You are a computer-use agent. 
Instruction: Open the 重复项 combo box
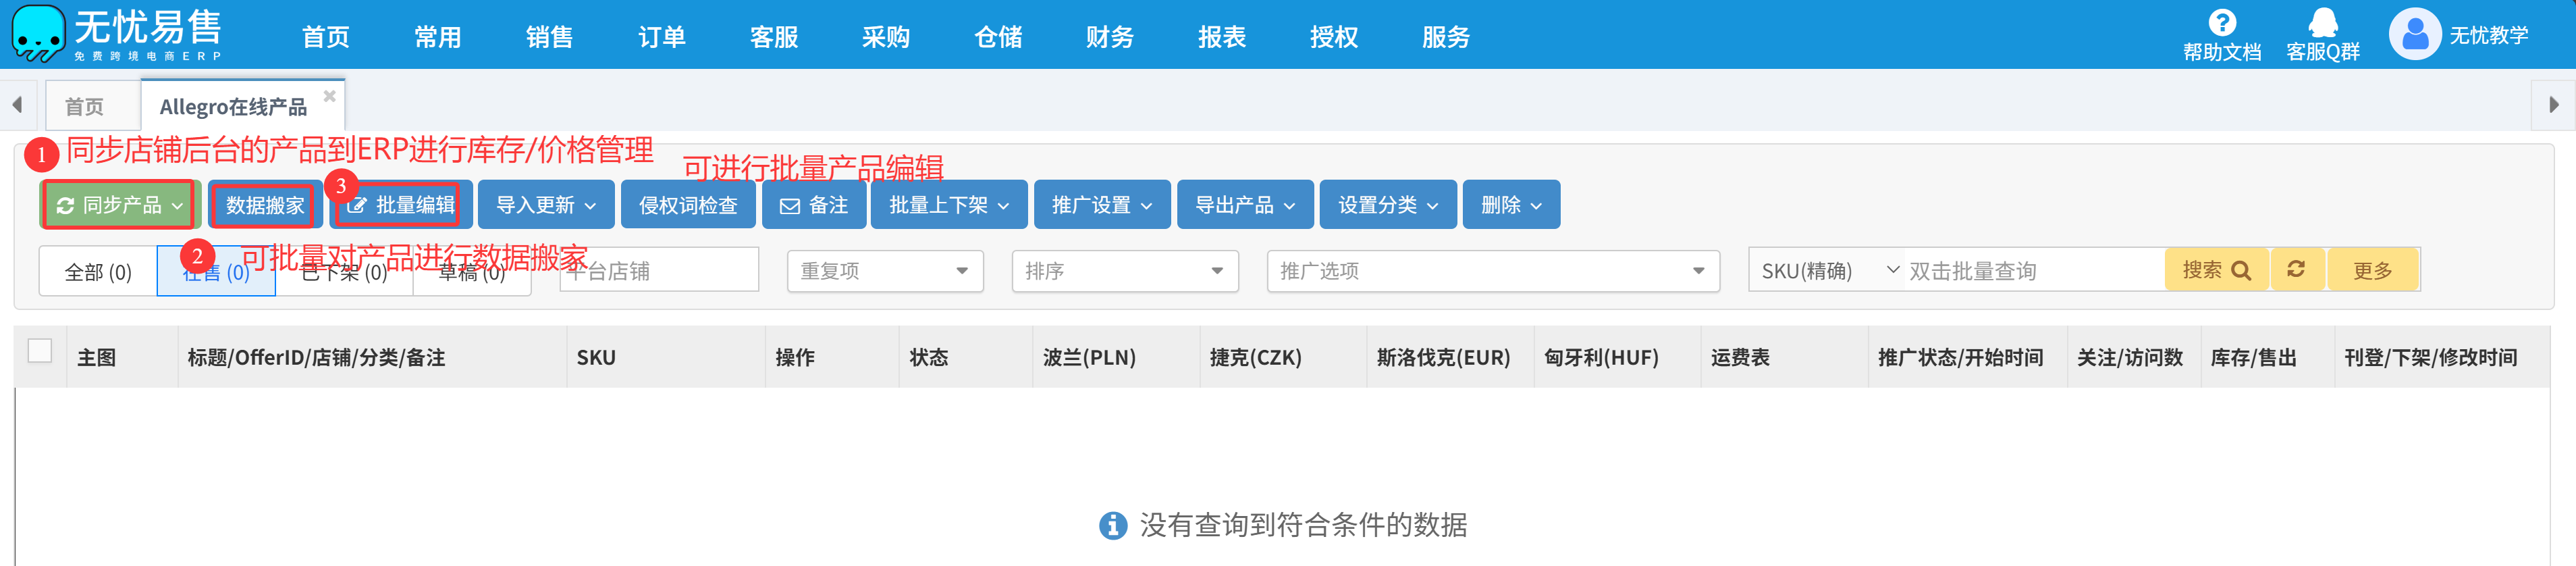pos(885,271)
